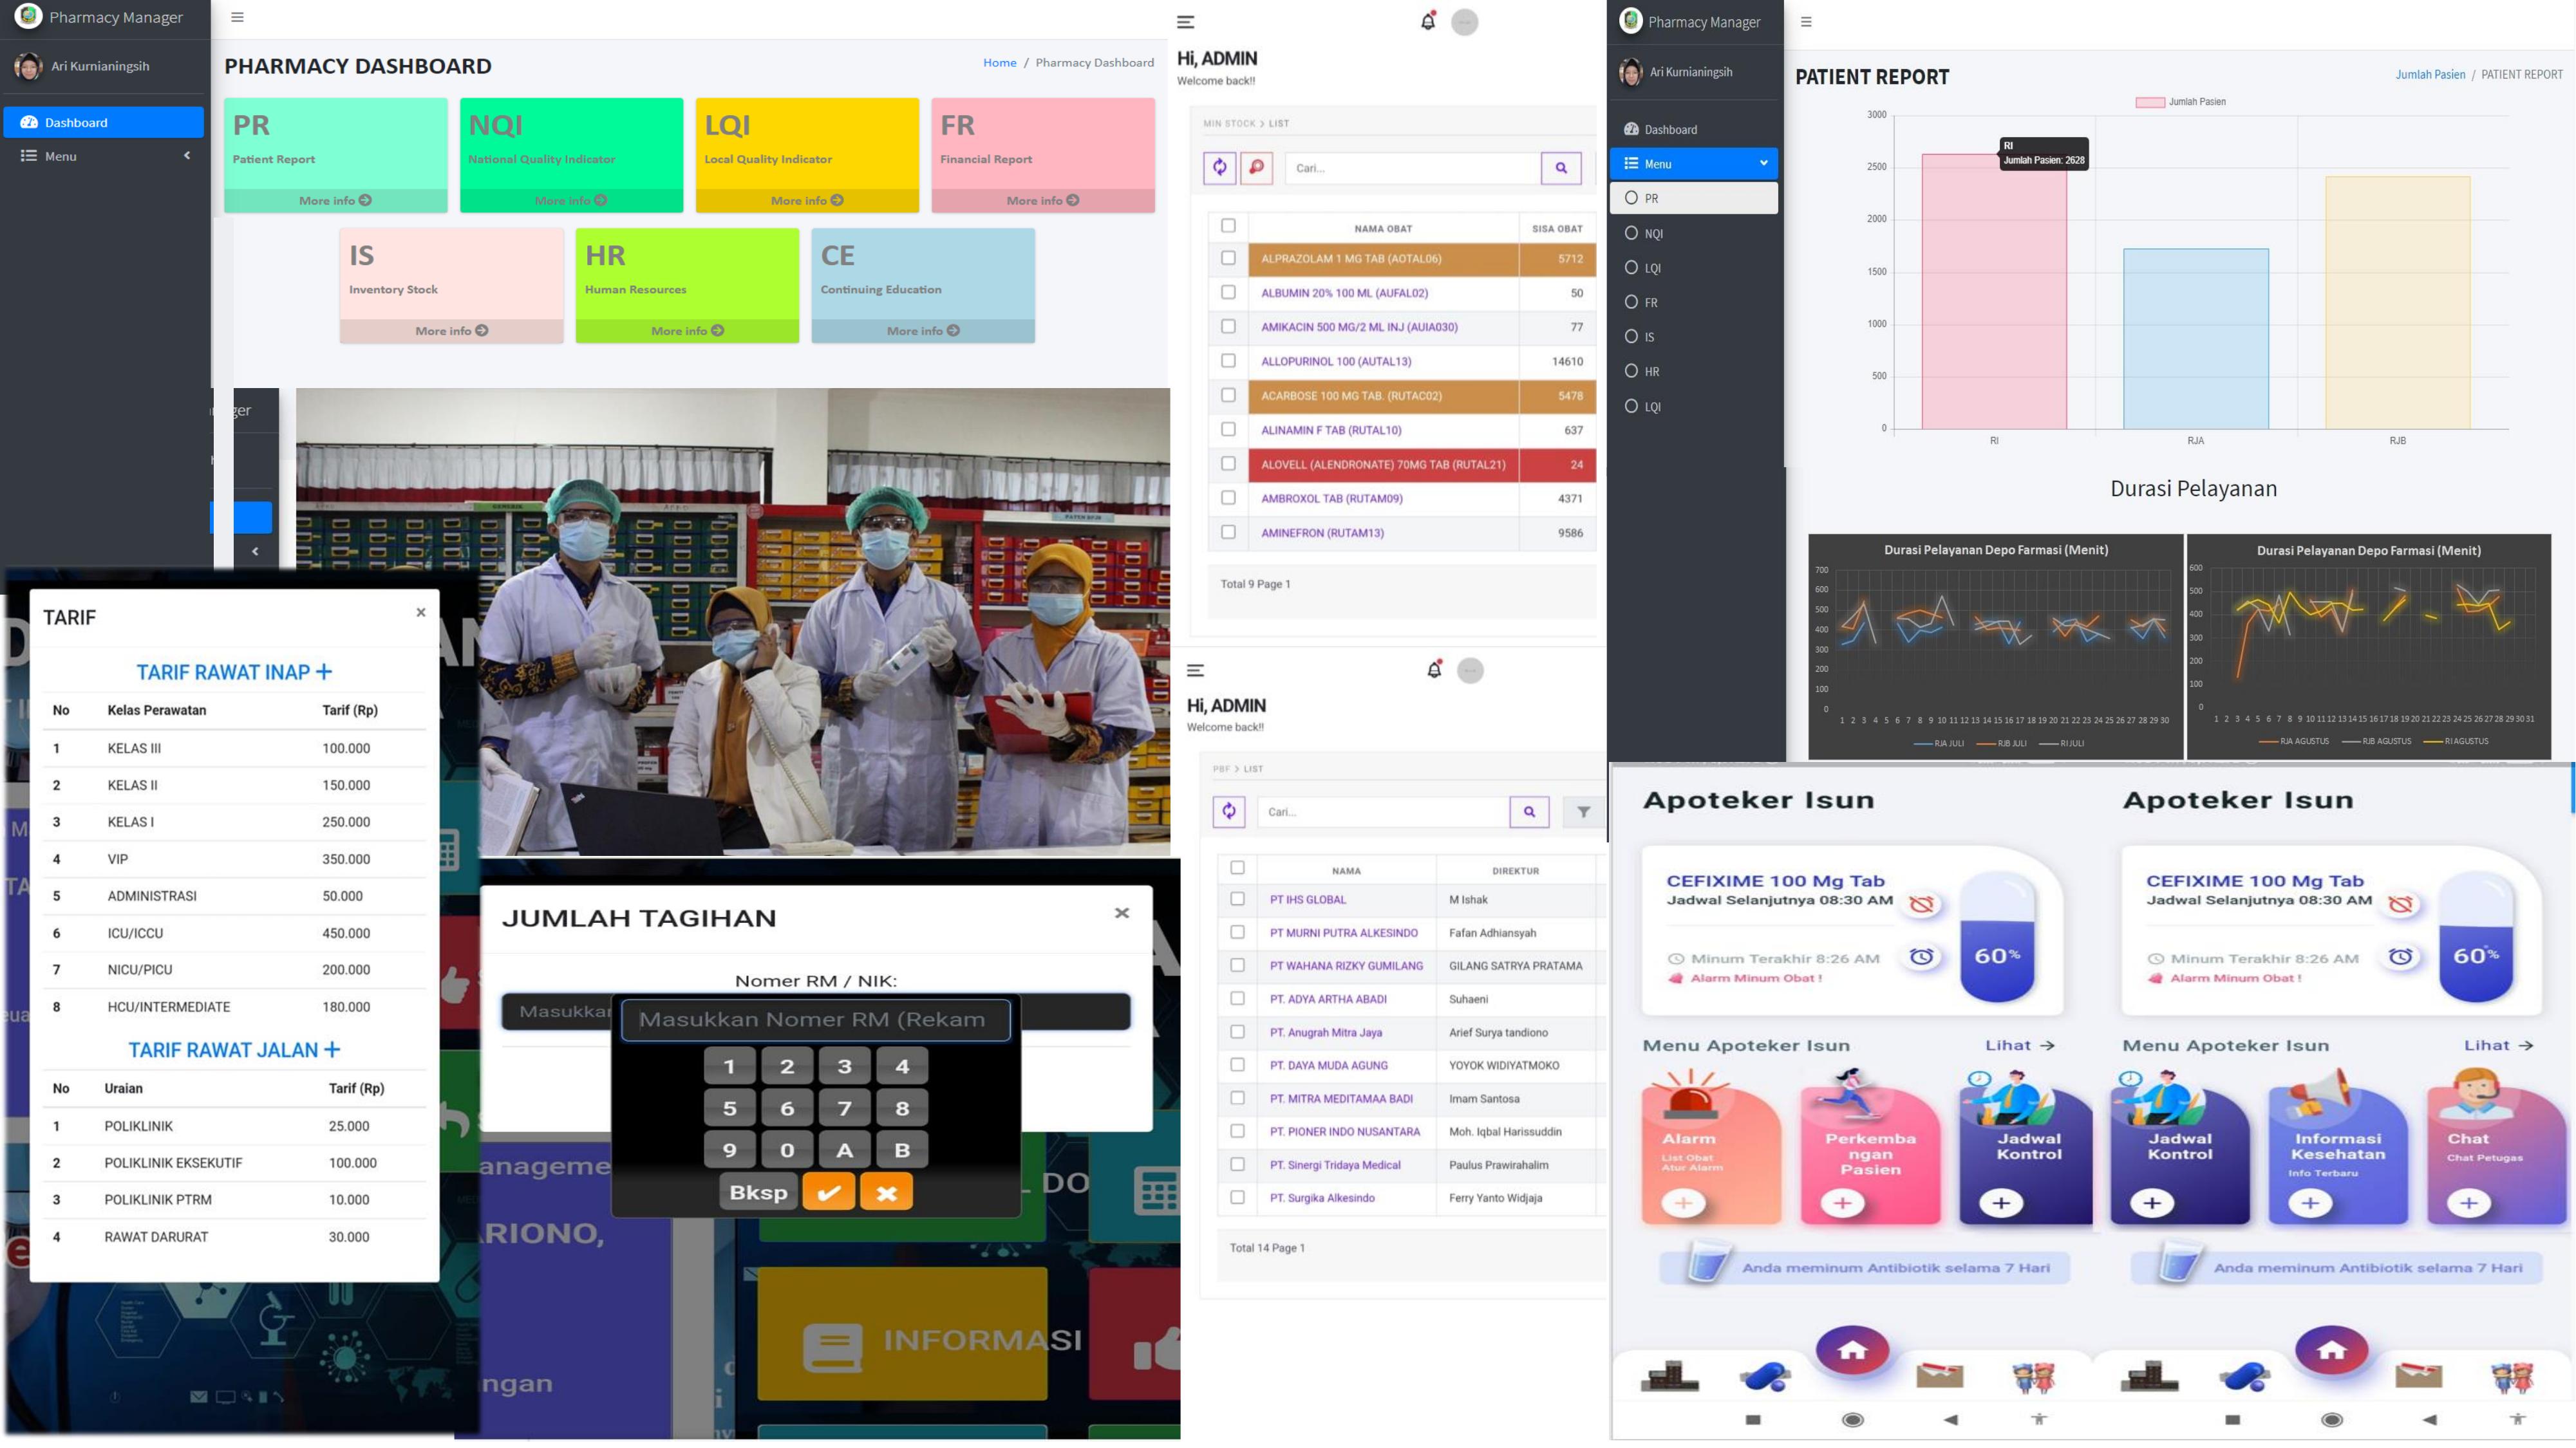Toggle select-all checkbox in NAMA OBAT header

coord(1228,226)
